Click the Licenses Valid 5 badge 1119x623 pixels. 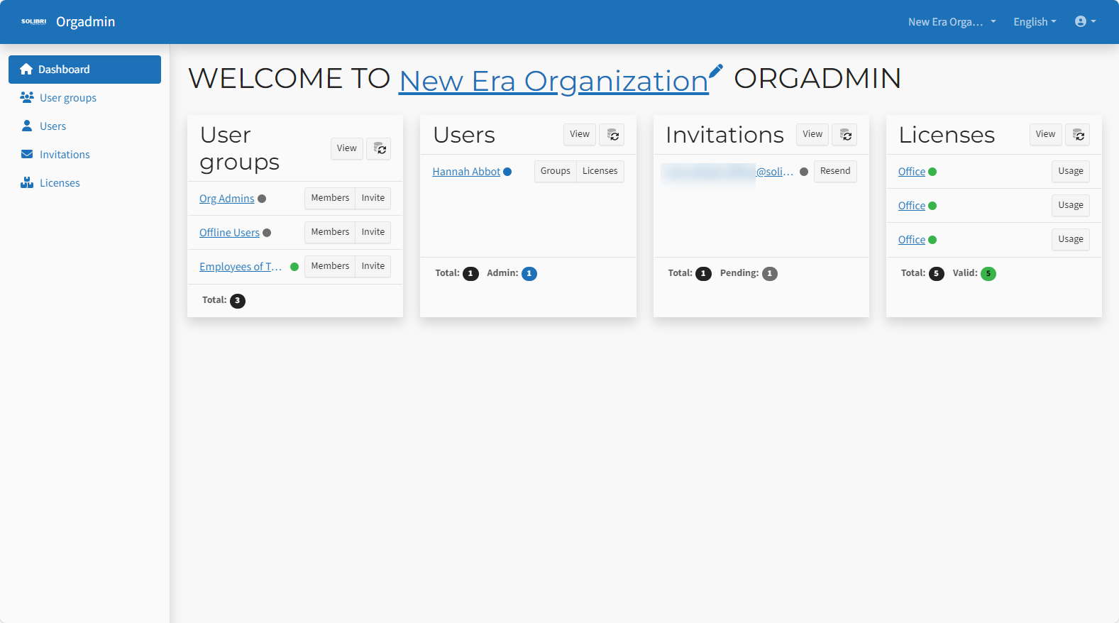pyautogui.click(x=988, y=274)
